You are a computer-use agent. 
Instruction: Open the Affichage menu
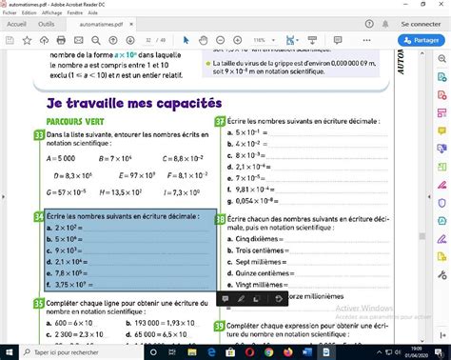click(51, 12)
